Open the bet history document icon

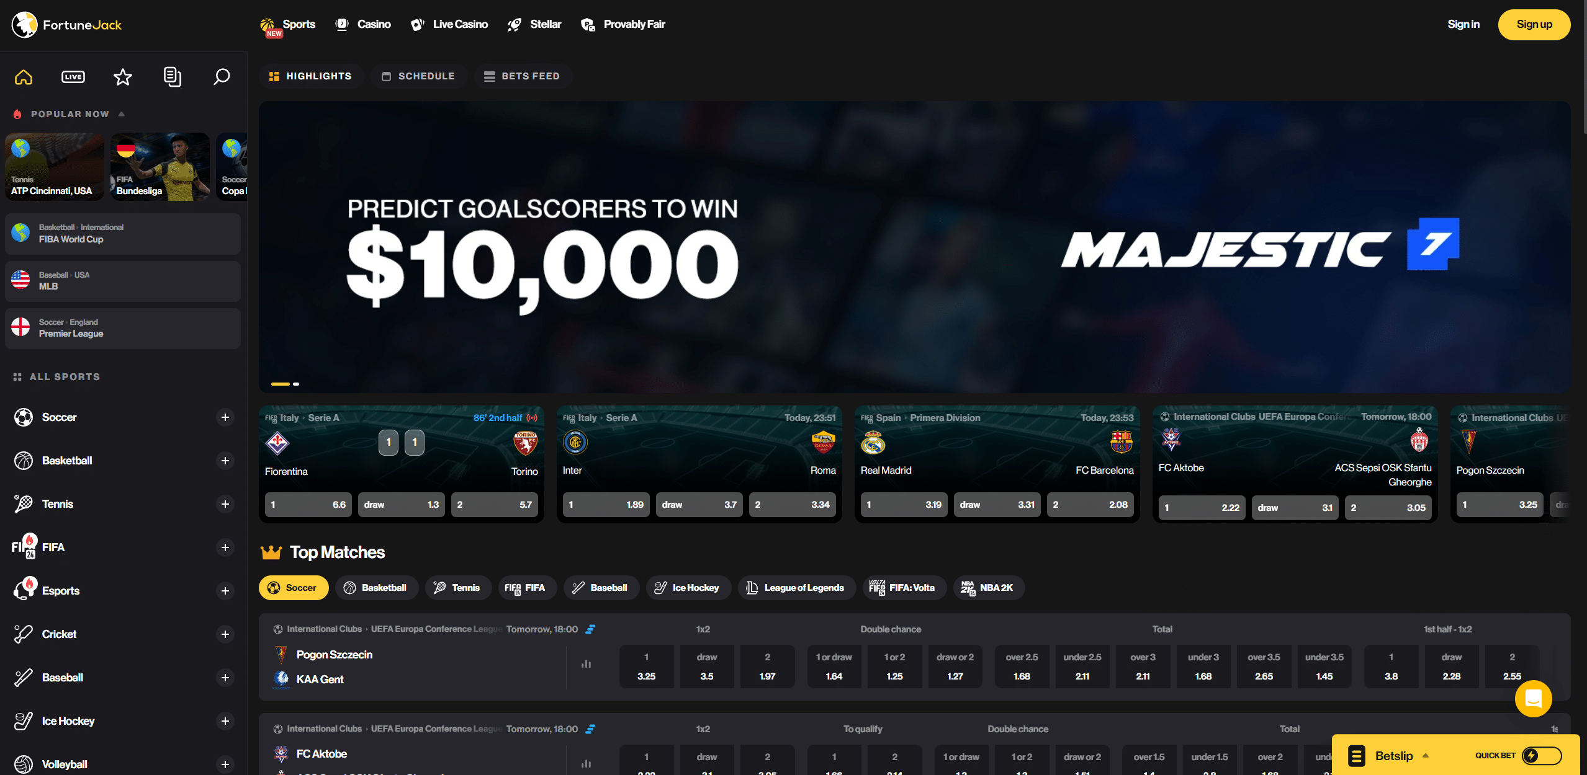tap(173, 77)
